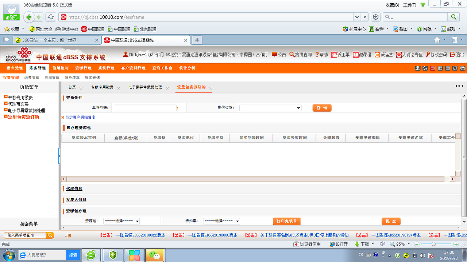467x262 pixels.
Task: Expand the 代理信息 section
Action: coord(74,188)
